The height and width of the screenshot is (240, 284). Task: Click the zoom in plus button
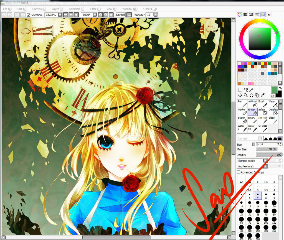pos(71,15)
